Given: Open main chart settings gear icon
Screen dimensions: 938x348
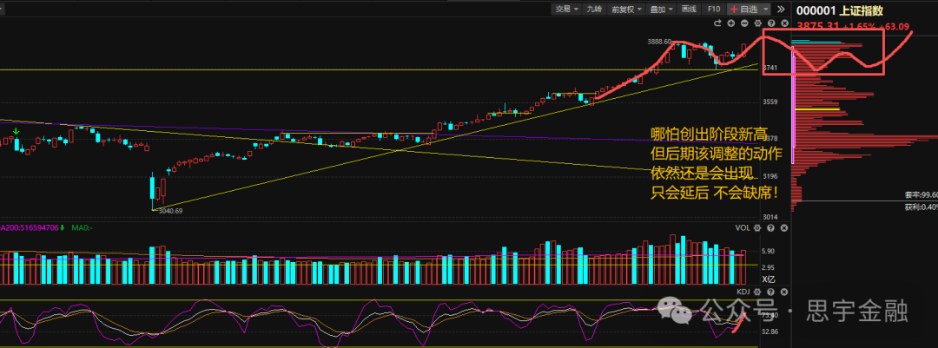Looking at the screenshot, I should (757, 23).
